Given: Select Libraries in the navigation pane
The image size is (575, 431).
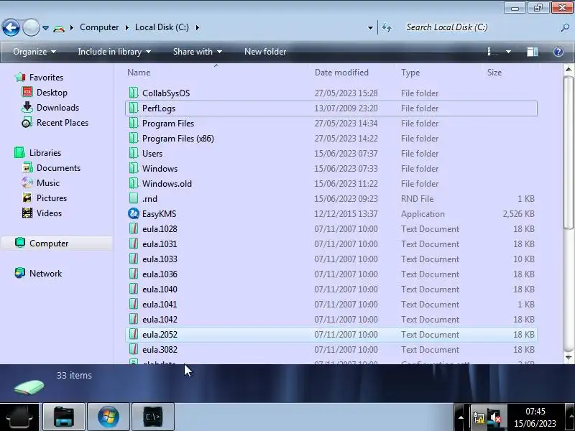Looking at the screenshot, I should 38,153.
